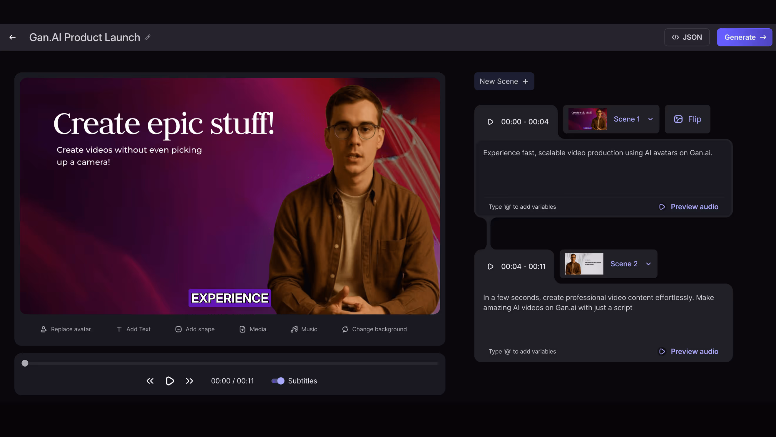
Task: Choose the Add shape tool
Action: [195, 329]
